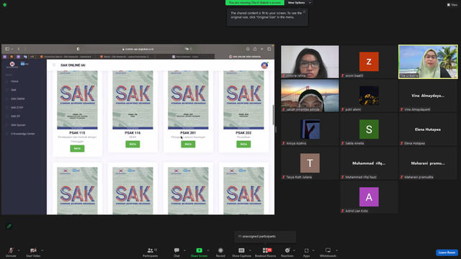461x259 pixels.
Task: Open the Participants panel
Action: (x=151, y=252)
